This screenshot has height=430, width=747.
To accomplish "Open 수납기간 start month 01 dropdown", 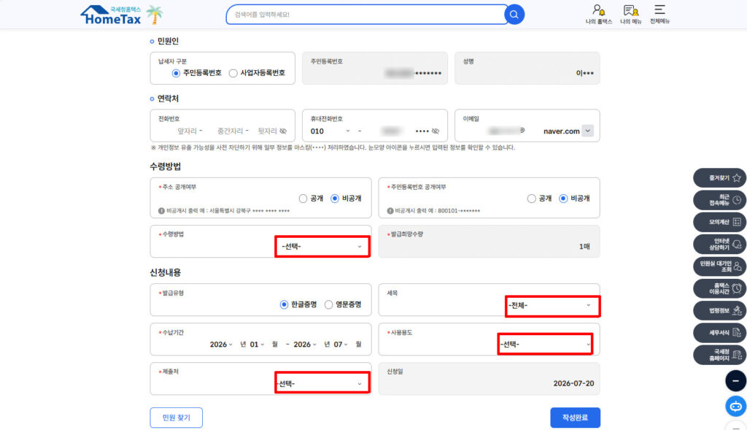I will coord(257,344).
